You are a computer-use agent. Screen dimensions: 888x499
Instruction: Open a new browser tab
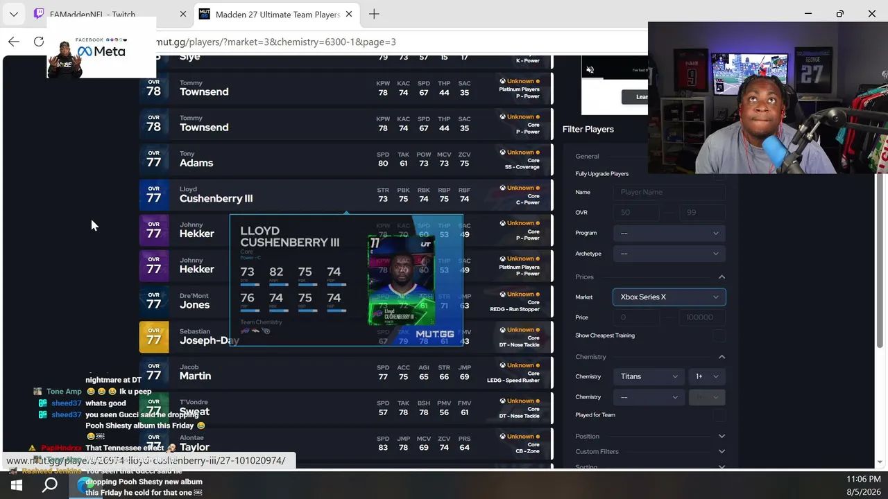pos(374,14)
